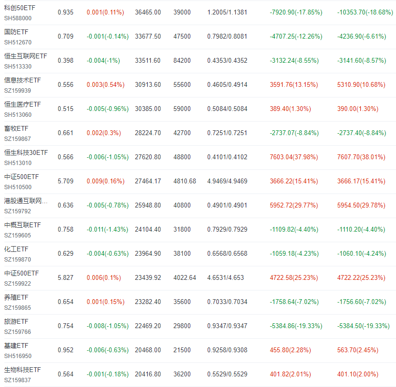Image resolution: width=396 pixels, height=387 pixels.
Task: Click stock code SH513010
Action: click(18, 163)
